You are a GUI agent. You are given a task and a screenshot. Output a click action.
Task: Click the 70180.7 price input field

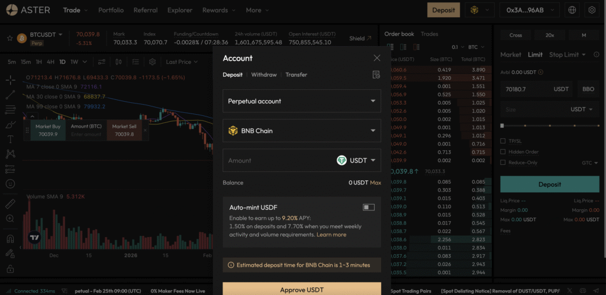536,89
